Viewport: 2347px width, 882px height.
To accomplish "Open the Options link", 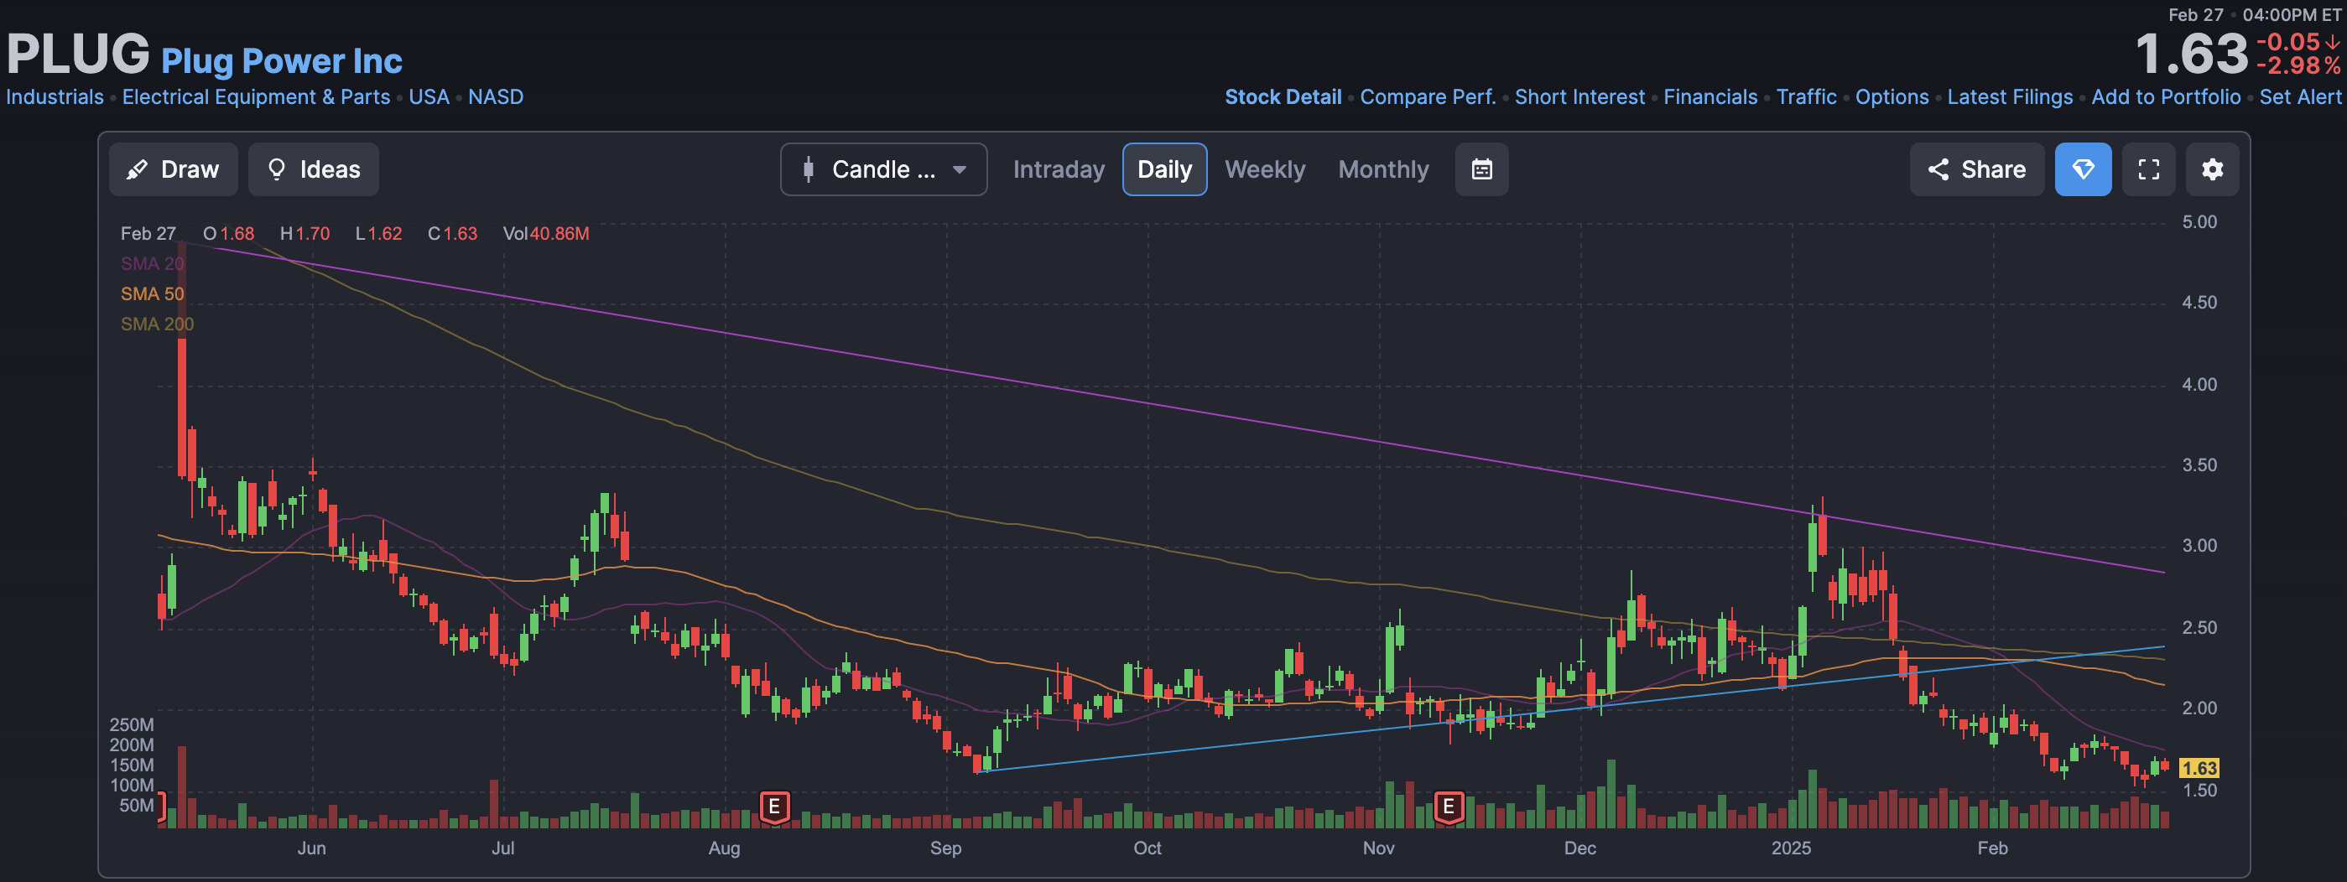I will pos(1892,96).
